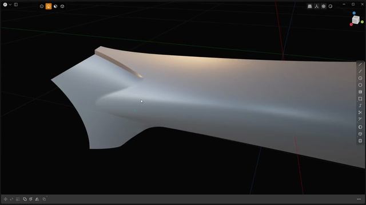Select the filled square tool in right toolbar
Image resolution: width=366 pixels, height=205 pixels.
(360, 92)
